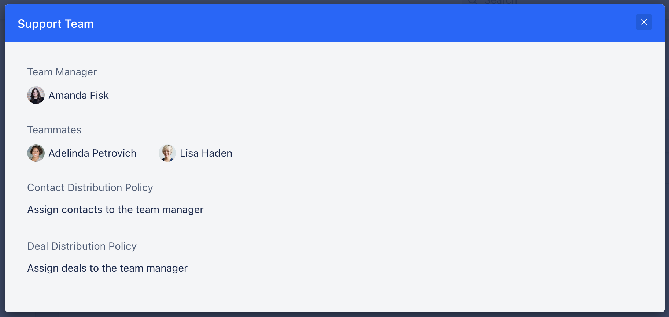669x317 pixels.
Task: Select teammate name Lisa Haden
Action: click(x=206, y=153)
